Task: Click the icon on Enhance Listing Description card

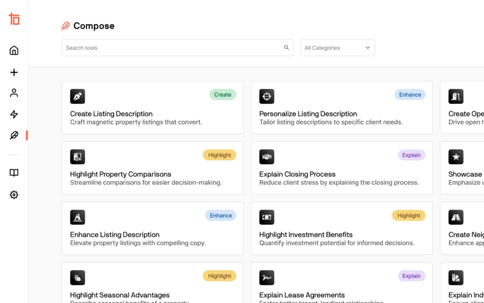Action: (78, 217)
